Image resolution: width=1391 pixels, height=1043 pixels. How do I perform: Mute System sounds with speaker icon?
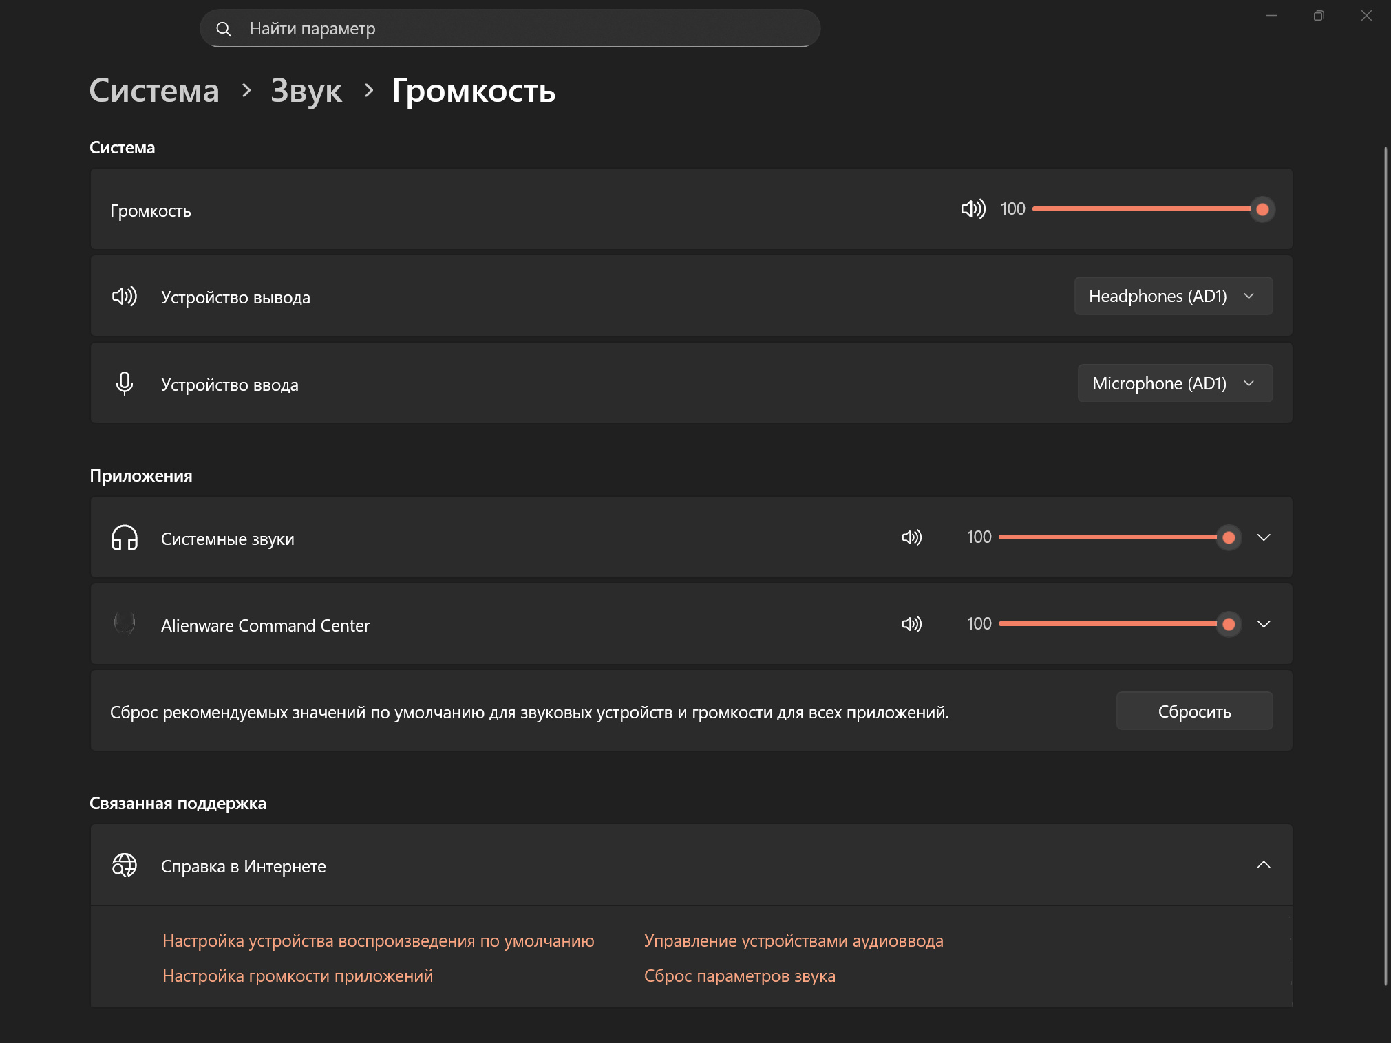(911, 537)
